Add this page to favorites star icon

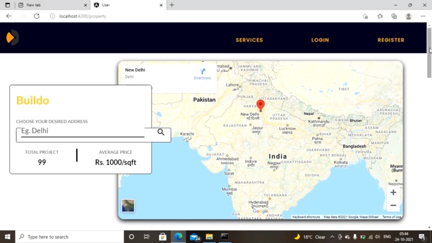(x=365, y=16)
